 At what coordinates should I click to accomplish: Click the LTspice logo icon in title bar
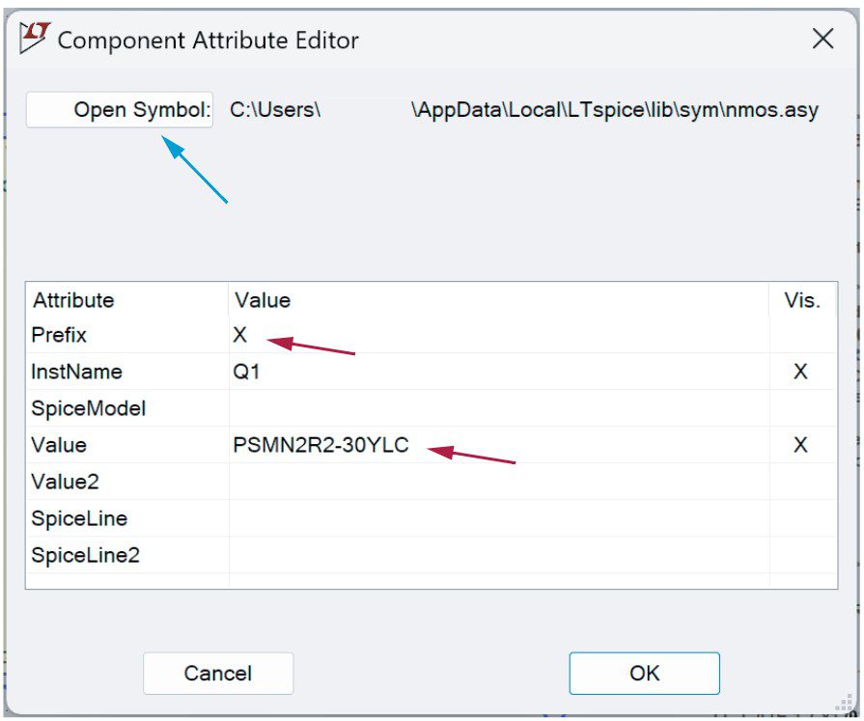tap(35, 39)
